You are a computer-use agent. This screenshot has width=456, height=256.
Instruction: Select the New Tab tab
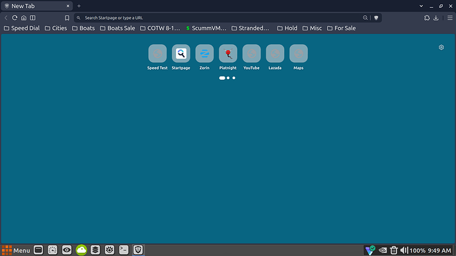point(36,6)
